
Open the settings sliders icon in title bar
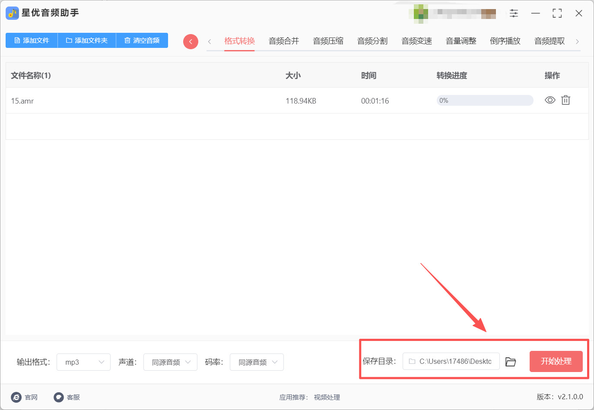coord(514,13)
